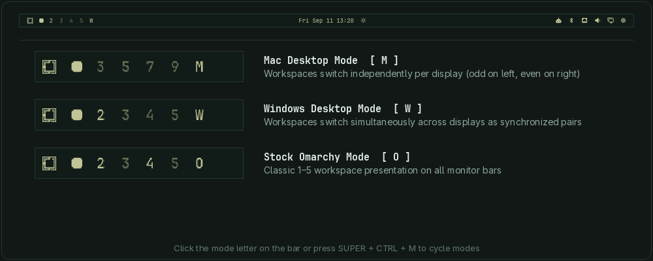Click the Omarchy logo in the Windows mode bar
The width and height of the screenshot is (653, 261).
click(x=49, y=115)
